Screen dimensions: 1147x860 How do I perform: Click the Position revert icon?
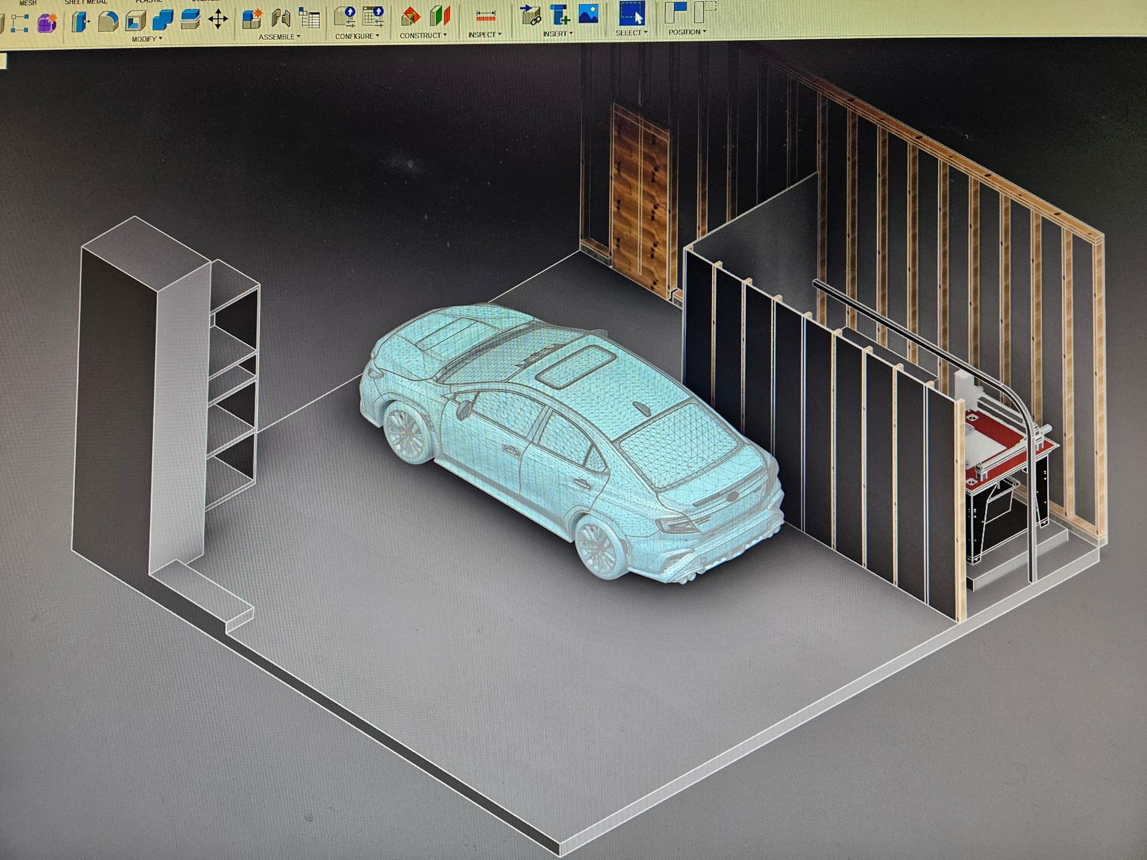(x=706, y=11)
